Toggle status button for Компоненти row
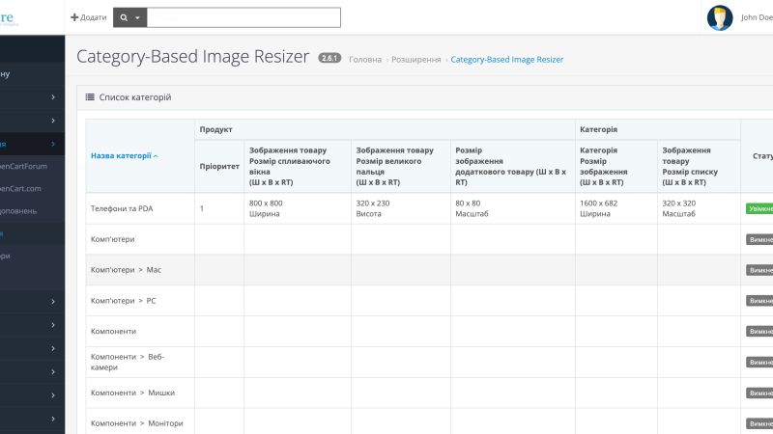Screen dimensions: 773x434 pyautogui.click(x=759, y=332)
